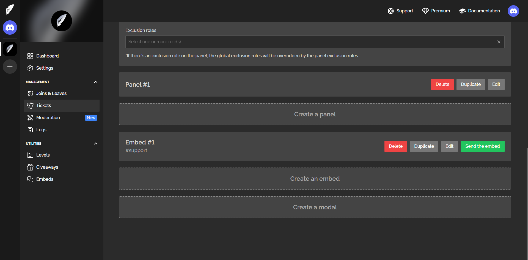Viewport: 528px width, 260px height.
Task: Click Create a modal box
Action: (x=315, y=207)
